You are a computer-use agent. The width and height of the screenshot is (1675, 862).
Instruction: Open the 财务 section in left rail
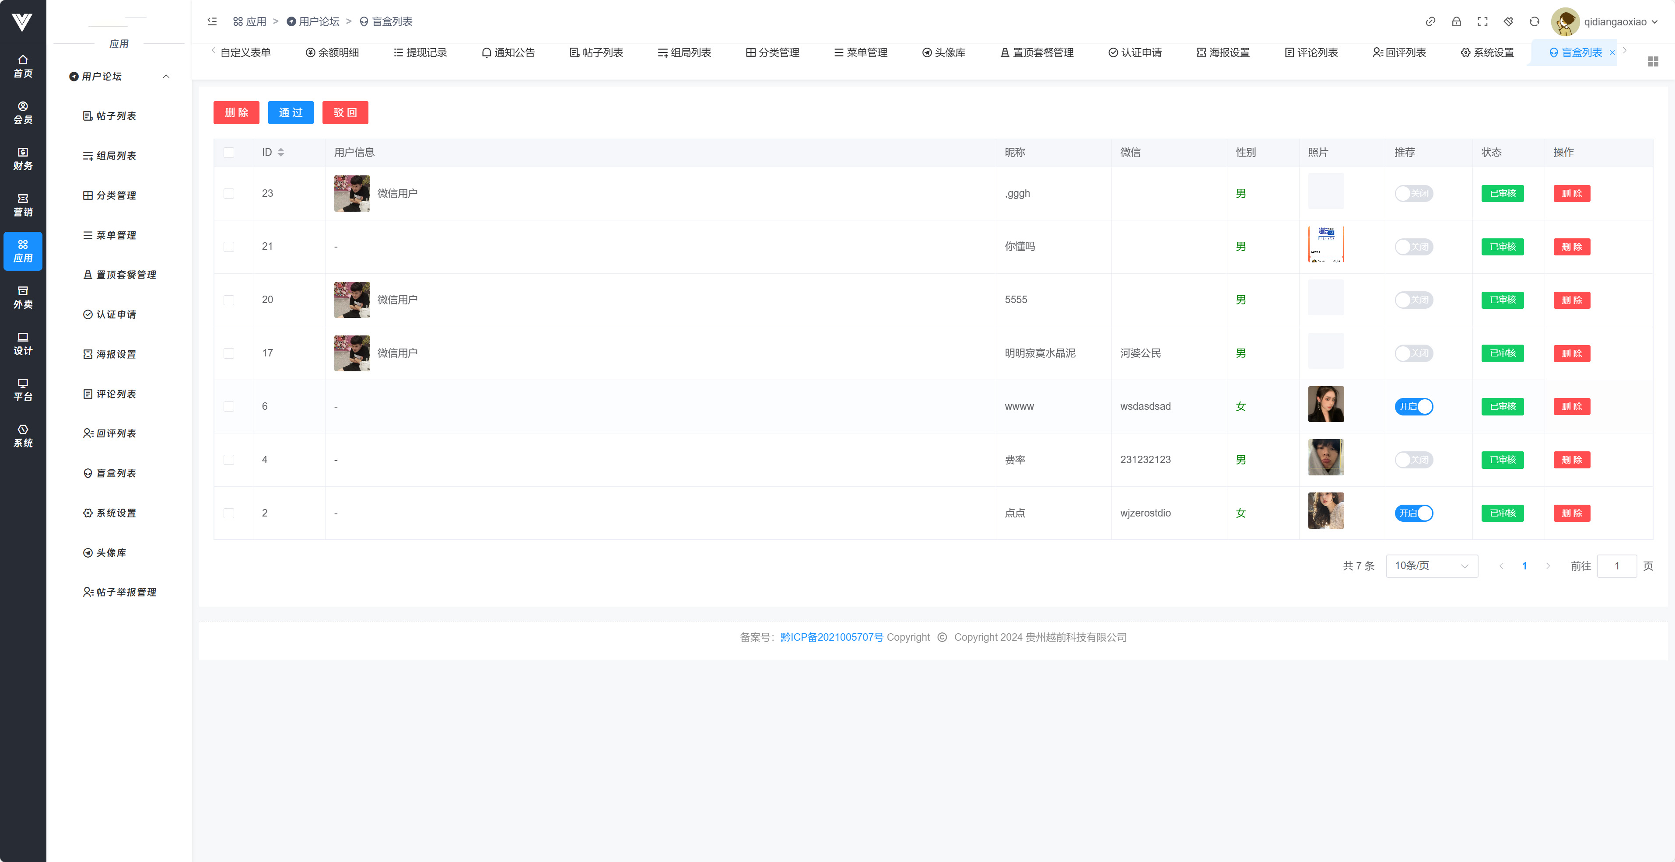point(23,159)
